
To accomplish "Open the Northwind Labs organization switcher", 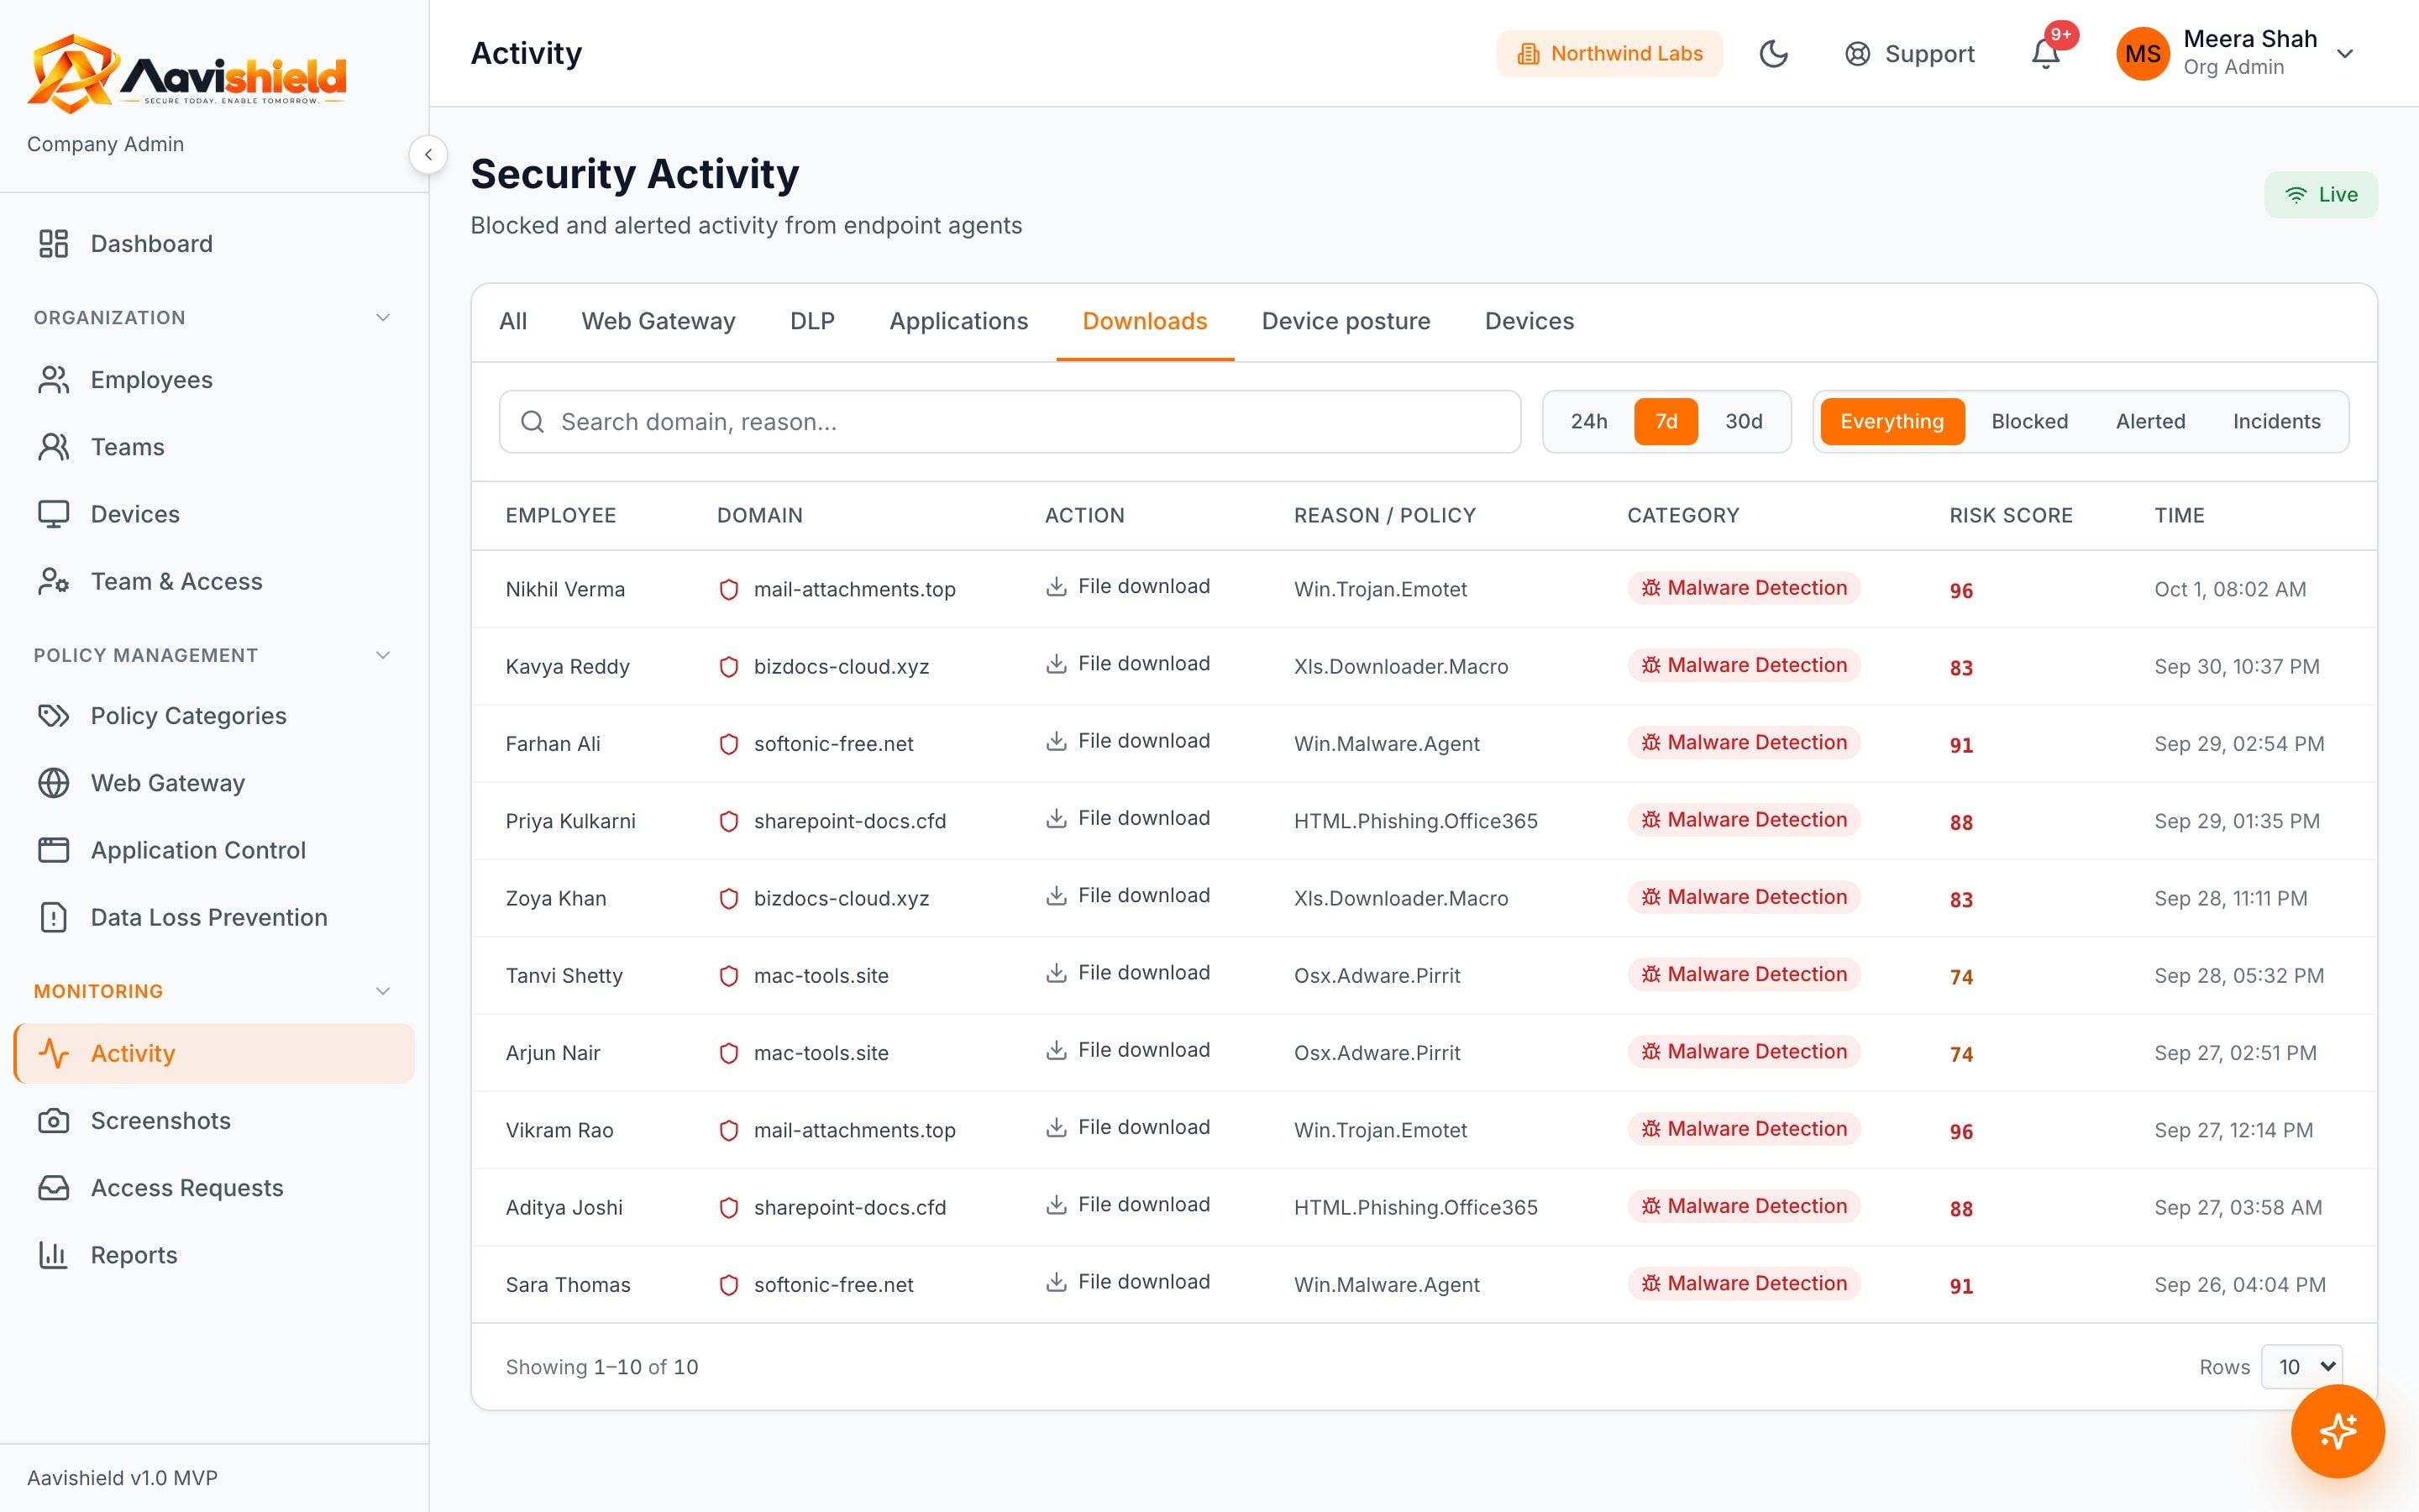I will pyautogui.click(x=1609, y=54).
